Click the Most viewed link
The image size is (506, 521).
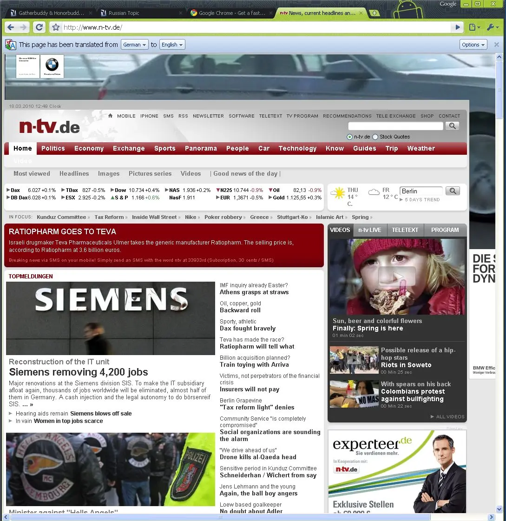[x=32, y=173]
